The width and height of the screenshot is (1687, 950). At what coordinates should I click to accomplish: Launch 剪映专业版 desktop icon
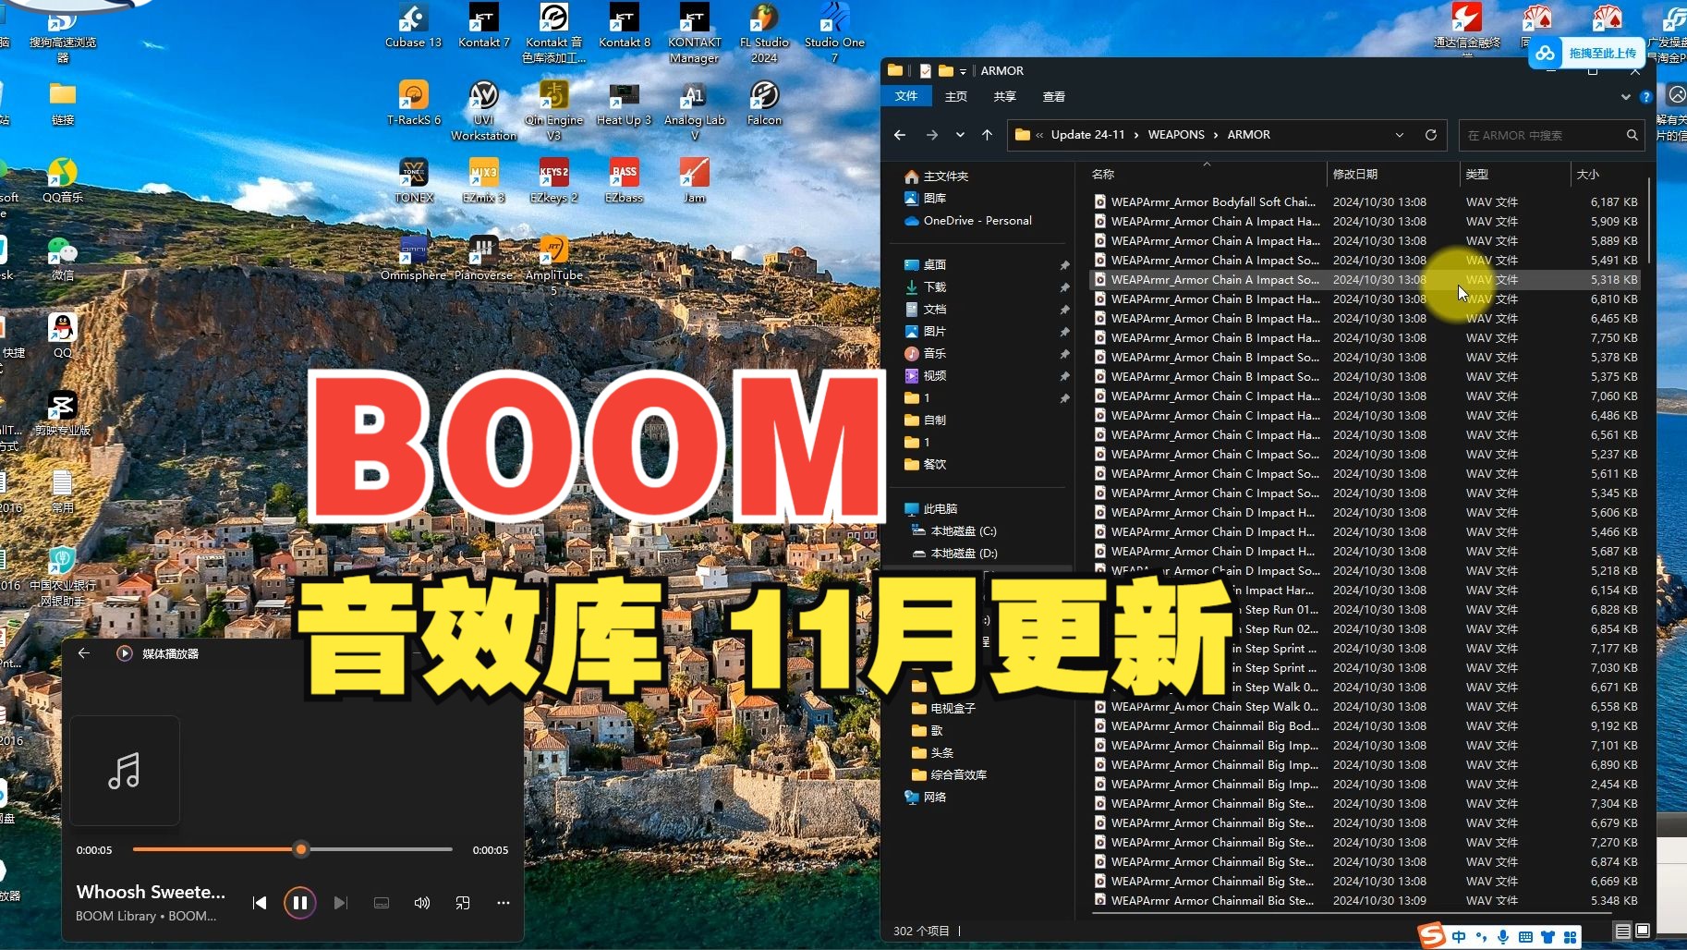[62, 414]
